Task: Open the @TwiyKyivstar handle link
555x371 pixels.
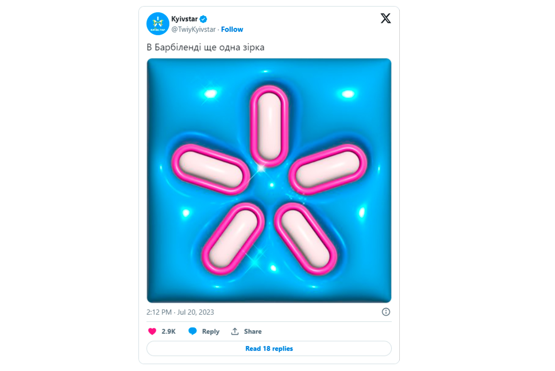Action: click(x=193, y=29)
